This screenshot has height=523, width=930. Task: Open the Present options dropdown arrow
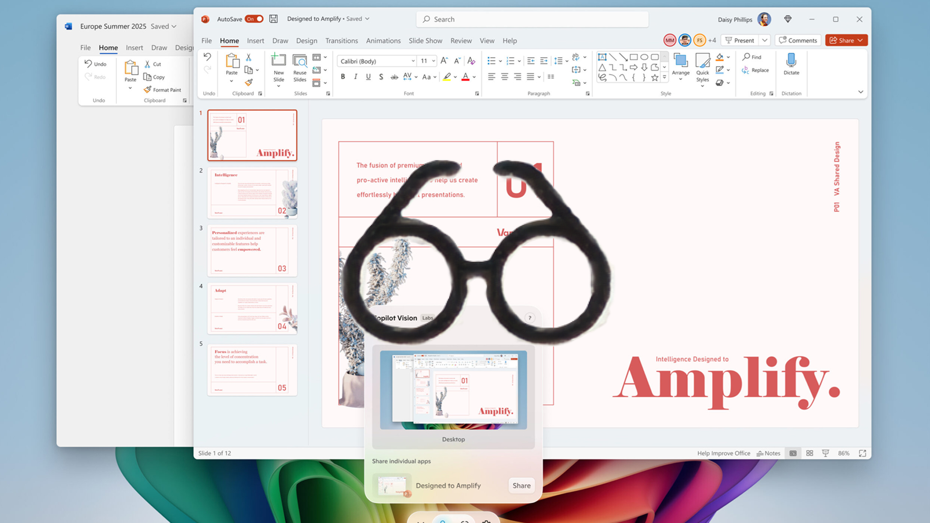point(764,40)
